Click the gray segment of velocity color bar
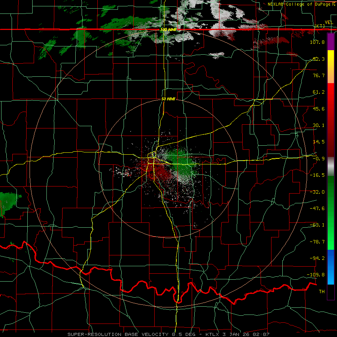Screen dimensions: 337x337 [x=331, y=167]
